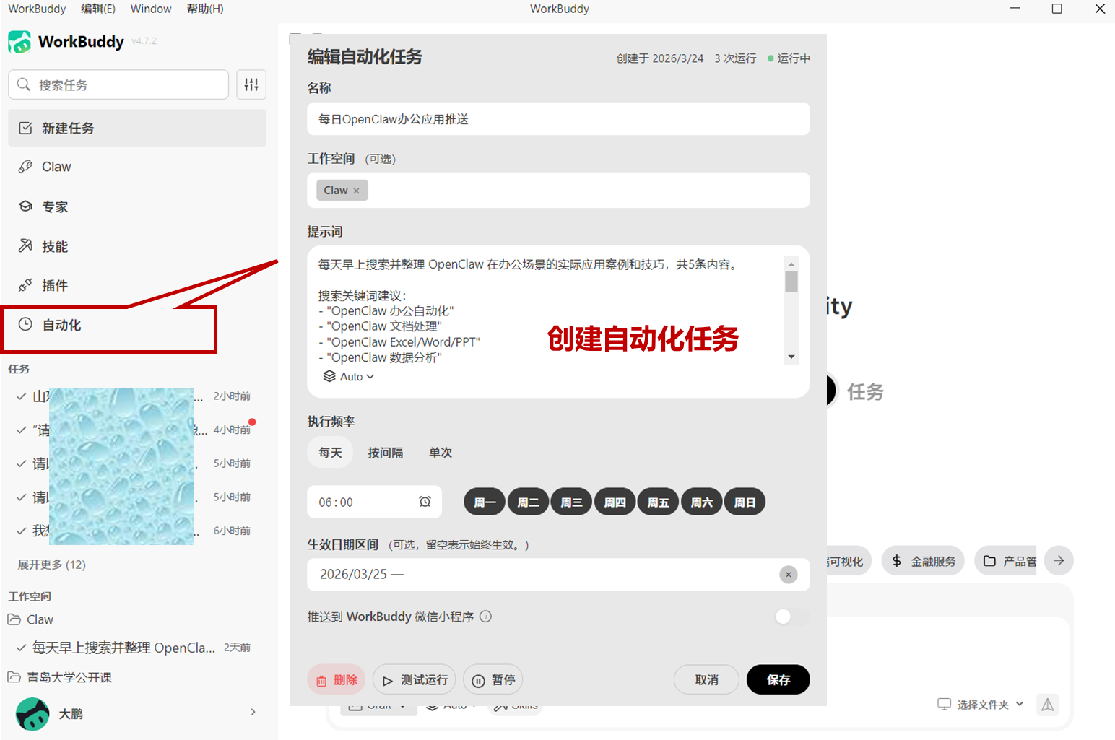The image size is (1115, 740).
Task: Open the Window menu
Action: click(151, 9)
